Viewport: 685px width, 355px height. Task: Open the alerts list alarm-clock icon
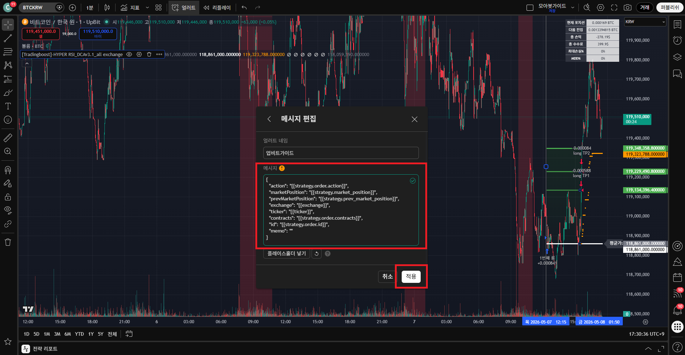[x=677, y=40]
